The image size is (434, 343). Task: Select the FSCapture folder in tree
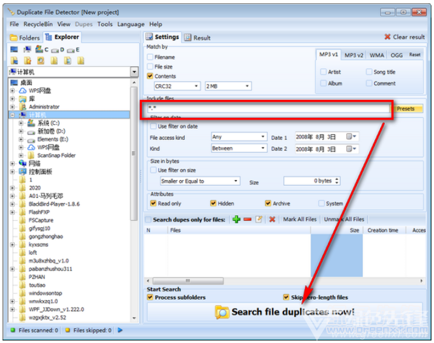41,220
